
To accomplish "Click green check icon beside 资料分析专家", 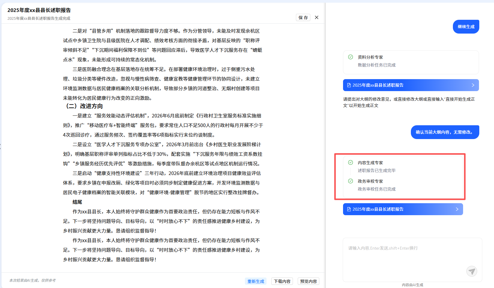I will click(350, 57).
